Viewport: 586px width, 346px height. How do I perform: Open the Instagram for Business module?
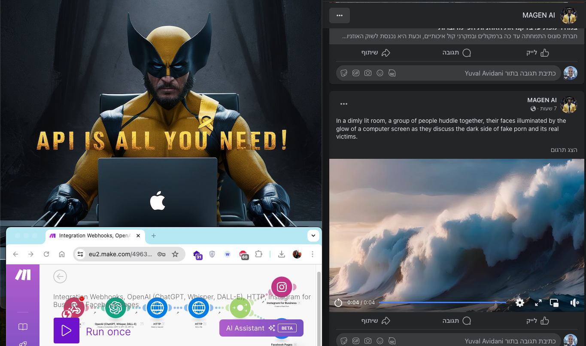(282, 287)
